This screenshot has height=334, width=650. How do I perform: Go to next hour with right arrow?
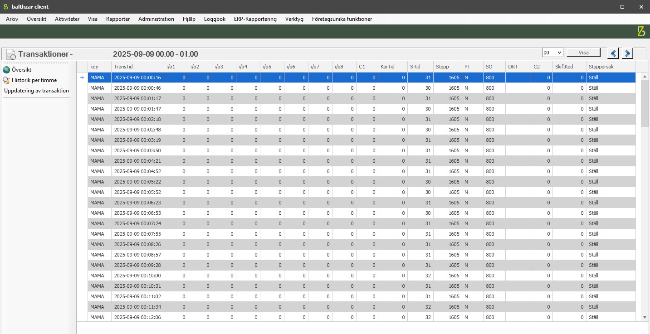(x=627, y=53)
